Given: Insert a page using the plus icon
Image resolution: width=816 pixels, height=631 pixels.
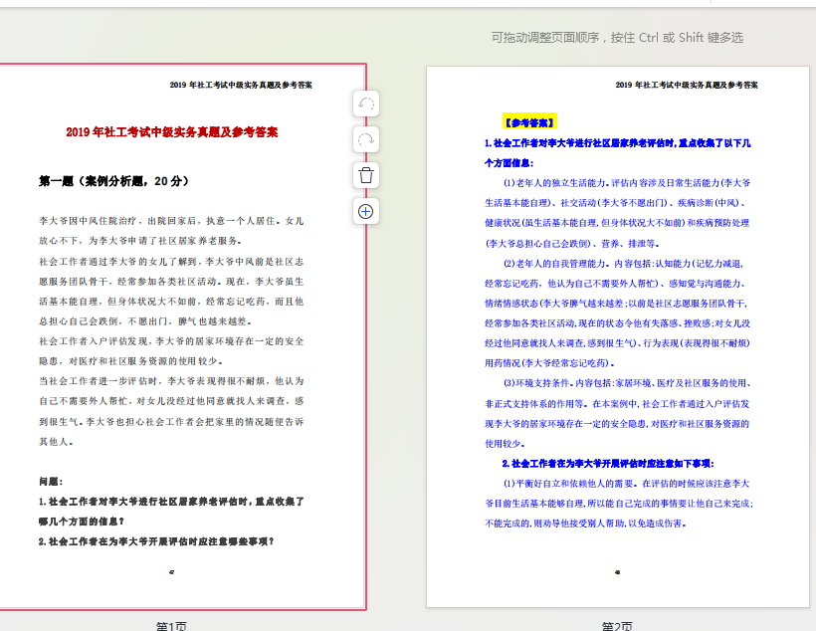Looking at the screenshot, I should (x=366, y=211).
